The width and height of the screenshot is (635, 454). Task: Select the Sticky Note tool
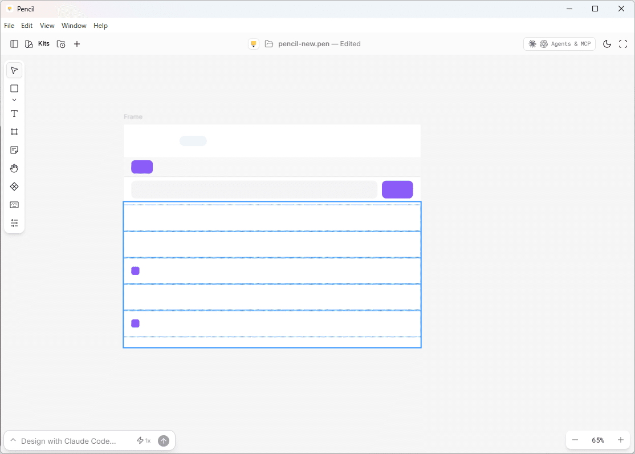[x=14, y=150]
